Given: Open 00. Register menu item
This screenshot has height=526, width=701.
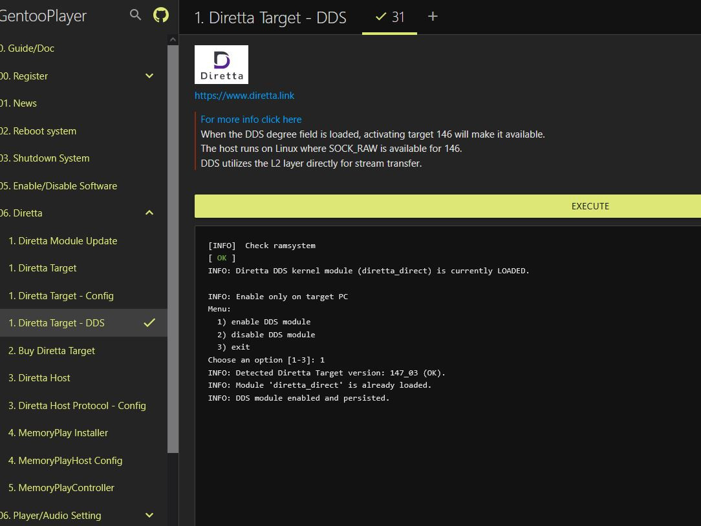Looking at the screenshot, I should pyautogui.click(x=83, y=76).
